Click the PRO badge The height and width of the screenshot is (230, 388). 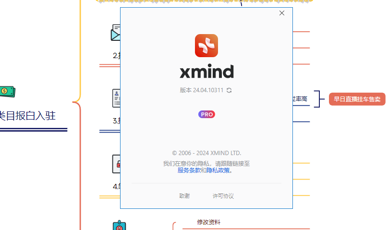(206, 114)
